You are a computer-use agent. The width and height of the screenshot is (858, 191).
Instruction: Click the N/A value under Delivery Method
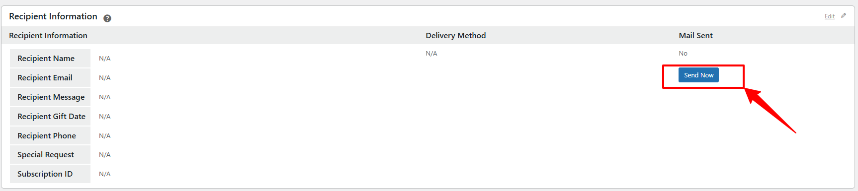point(431,53)
